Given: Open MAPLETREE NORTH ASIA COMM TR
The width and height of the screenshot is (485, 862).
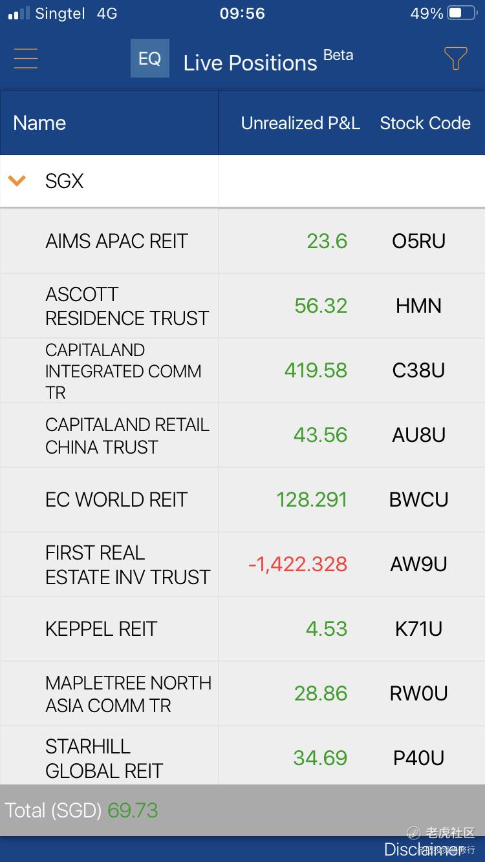Looking at the screenshot, I should [x=128, y=693].
